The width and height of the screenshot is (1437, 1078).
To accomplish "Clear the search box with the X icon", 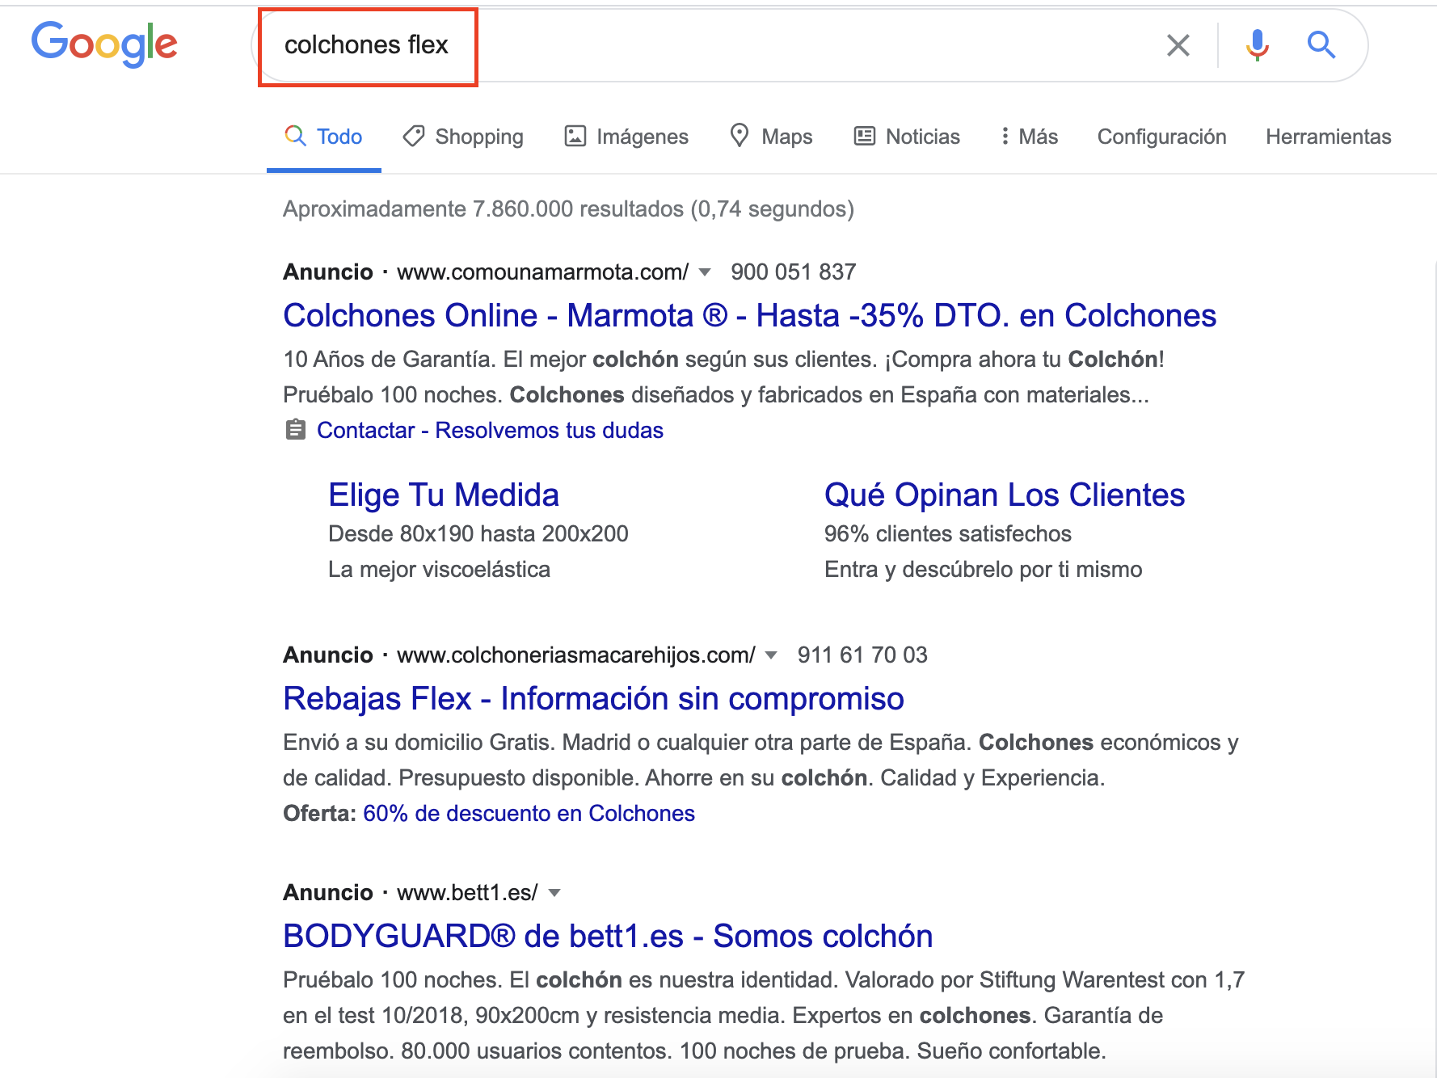I will pos(1178,45).
